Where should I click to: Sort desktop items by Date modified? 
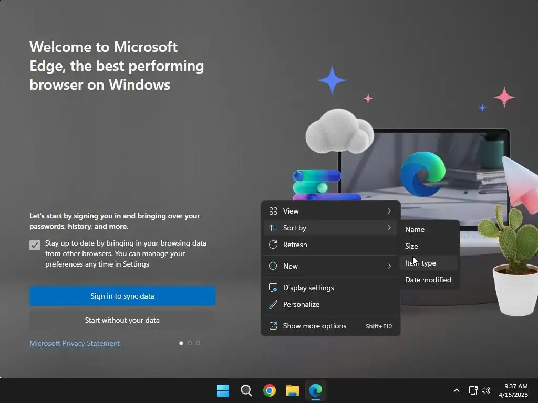[x=429, y=280]
